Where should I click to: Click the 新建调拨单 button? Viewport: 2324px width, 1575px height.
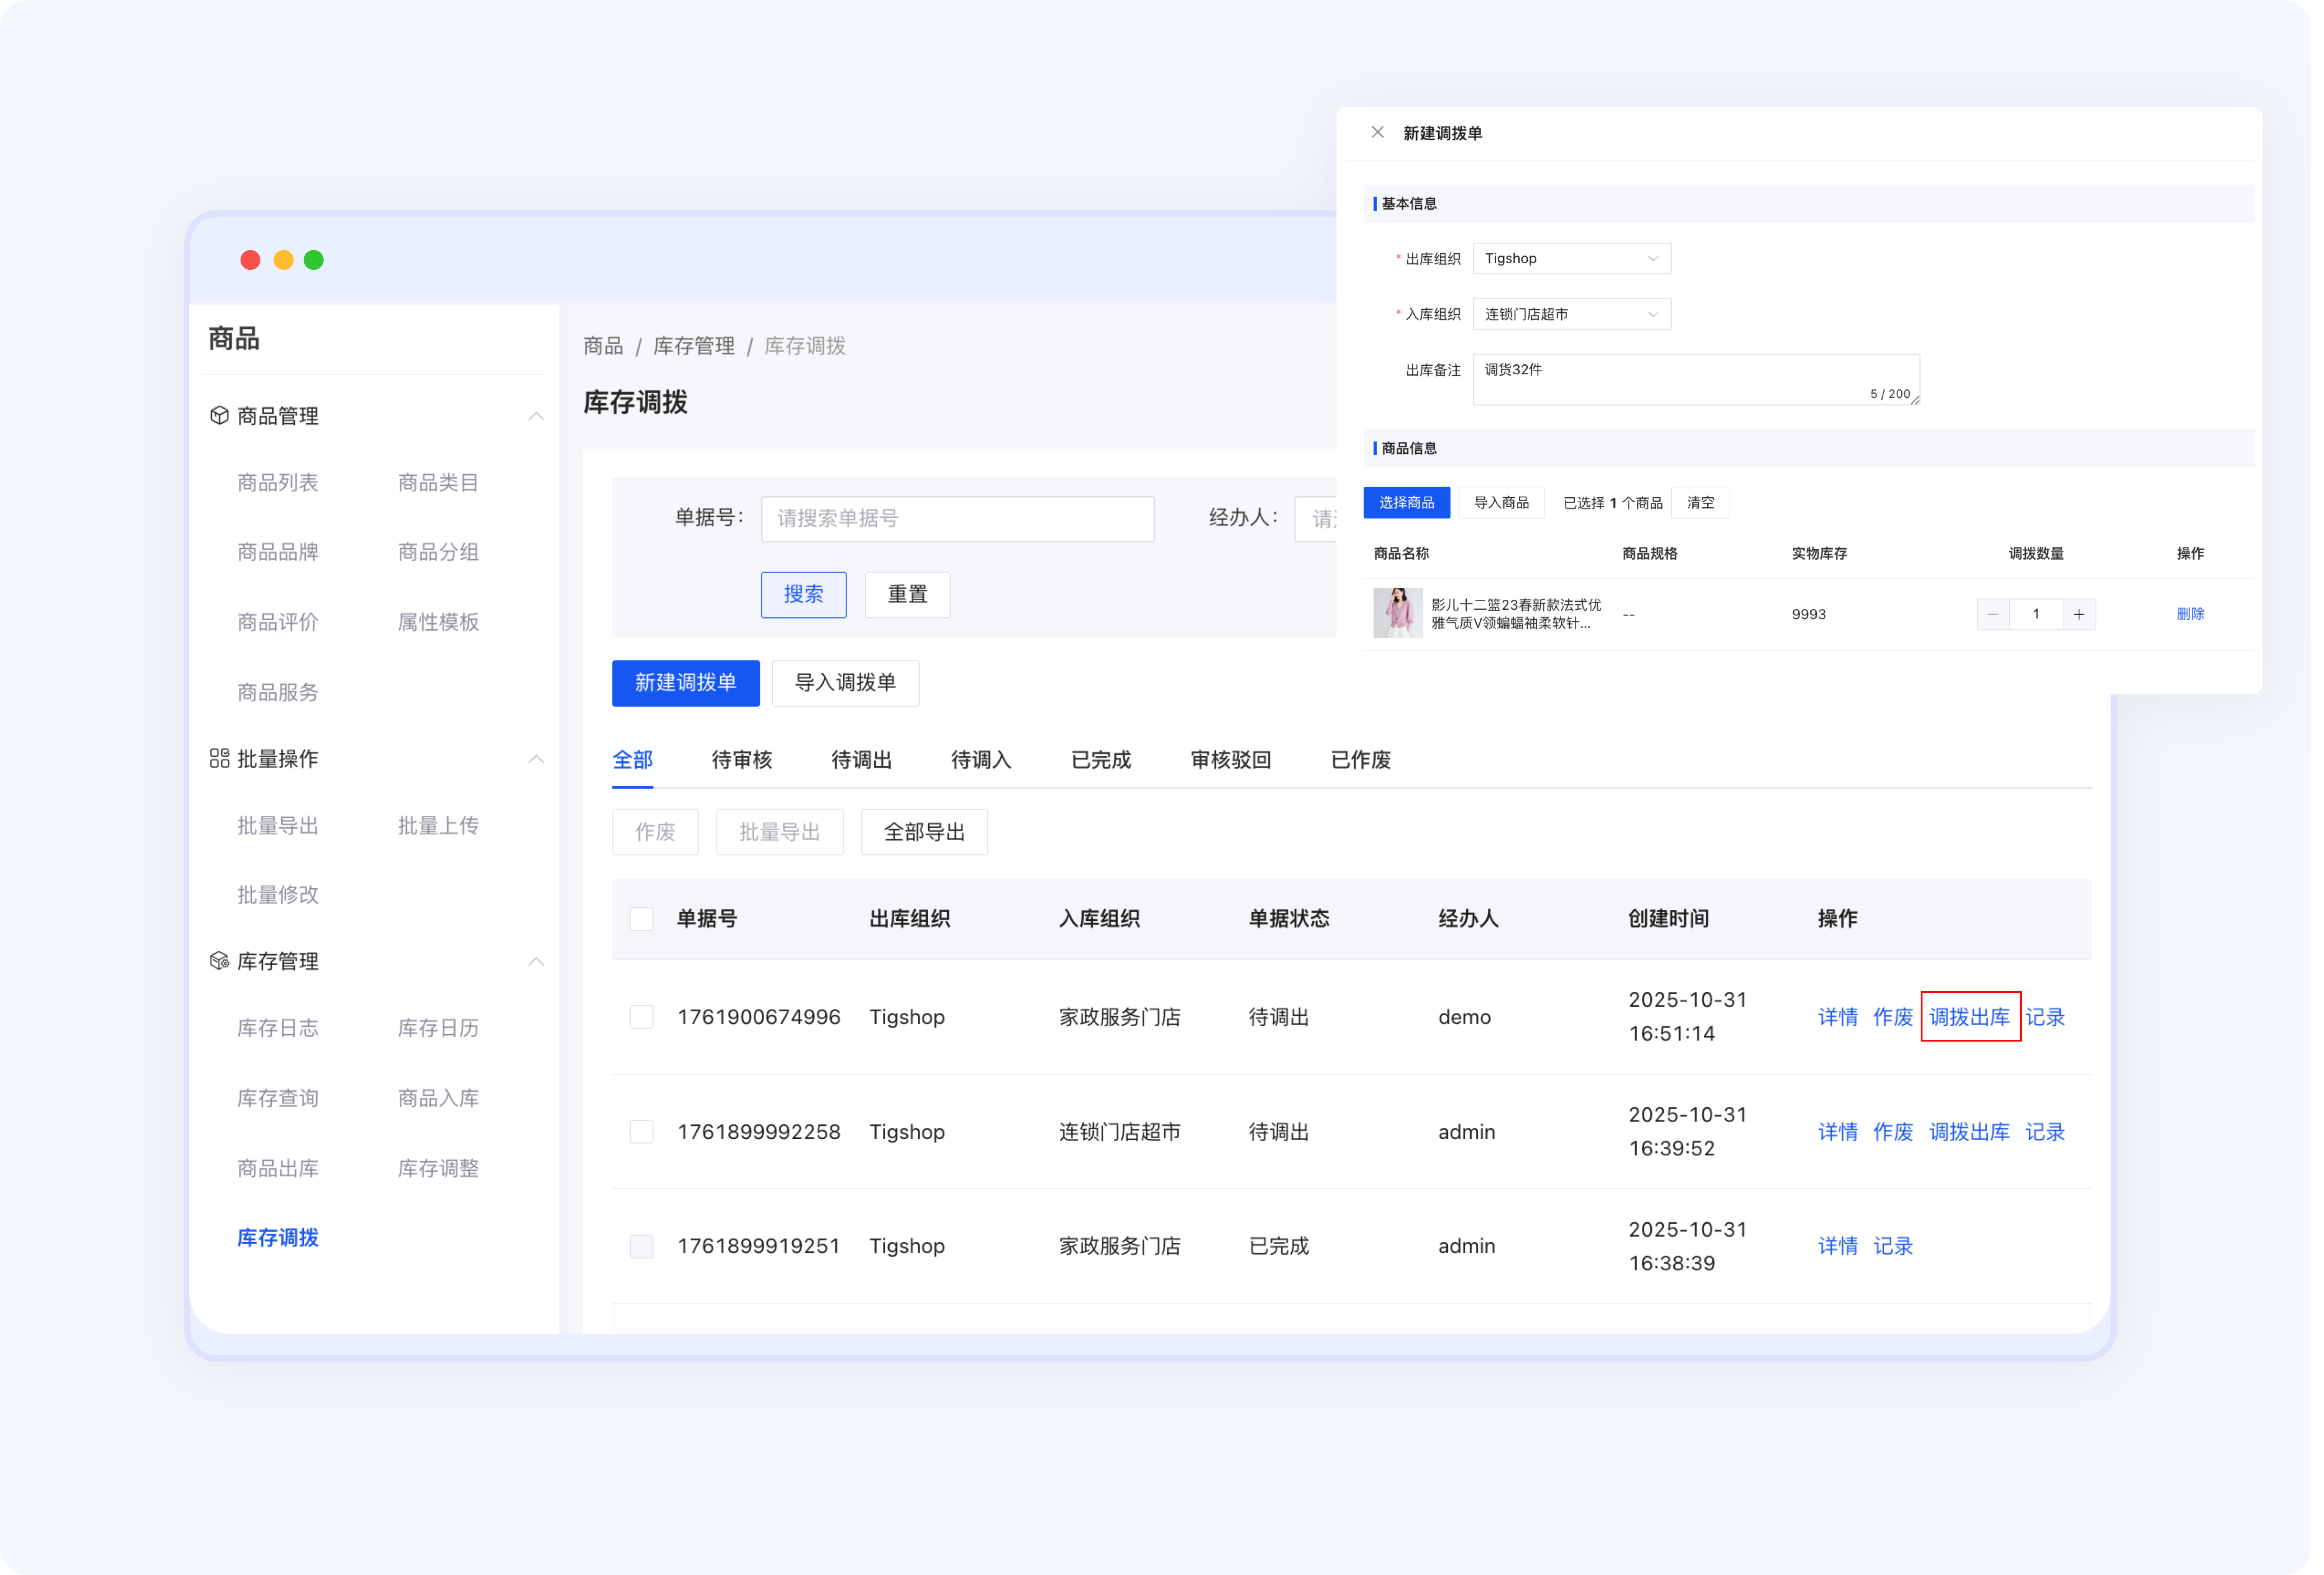(x=685, y=683)
